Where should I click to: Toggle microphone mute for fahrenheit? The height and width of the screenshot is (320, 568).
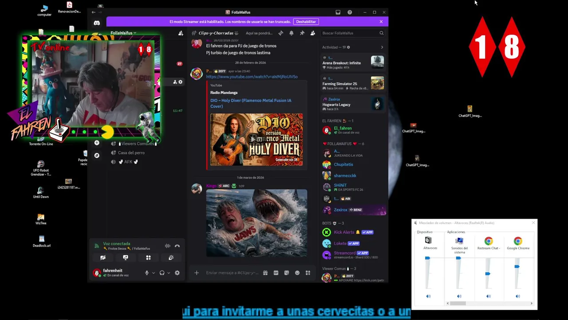tap(147, 273)
